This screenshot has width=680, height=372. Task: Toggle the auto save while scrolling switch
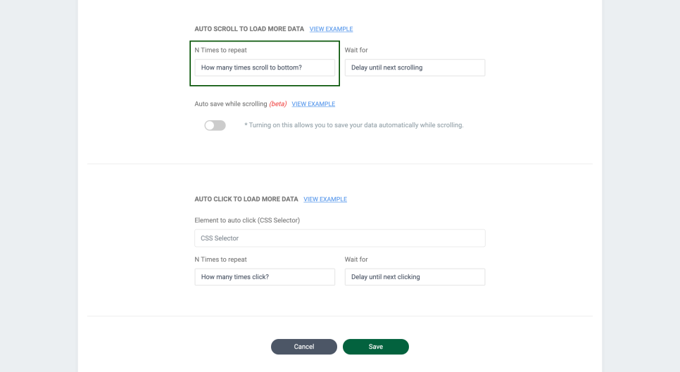pyautogui.click(x=215, y=125)
